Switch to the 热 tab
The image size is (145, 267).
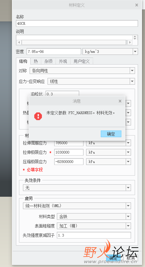click(36, 61)
